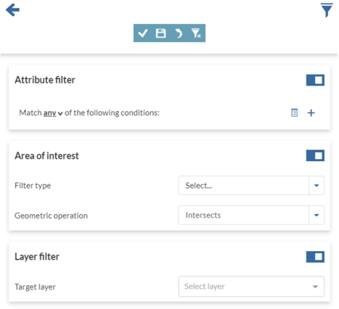Click the Area of interest panel heading
This screenshot has width=339, height=309.
(46, 156)
